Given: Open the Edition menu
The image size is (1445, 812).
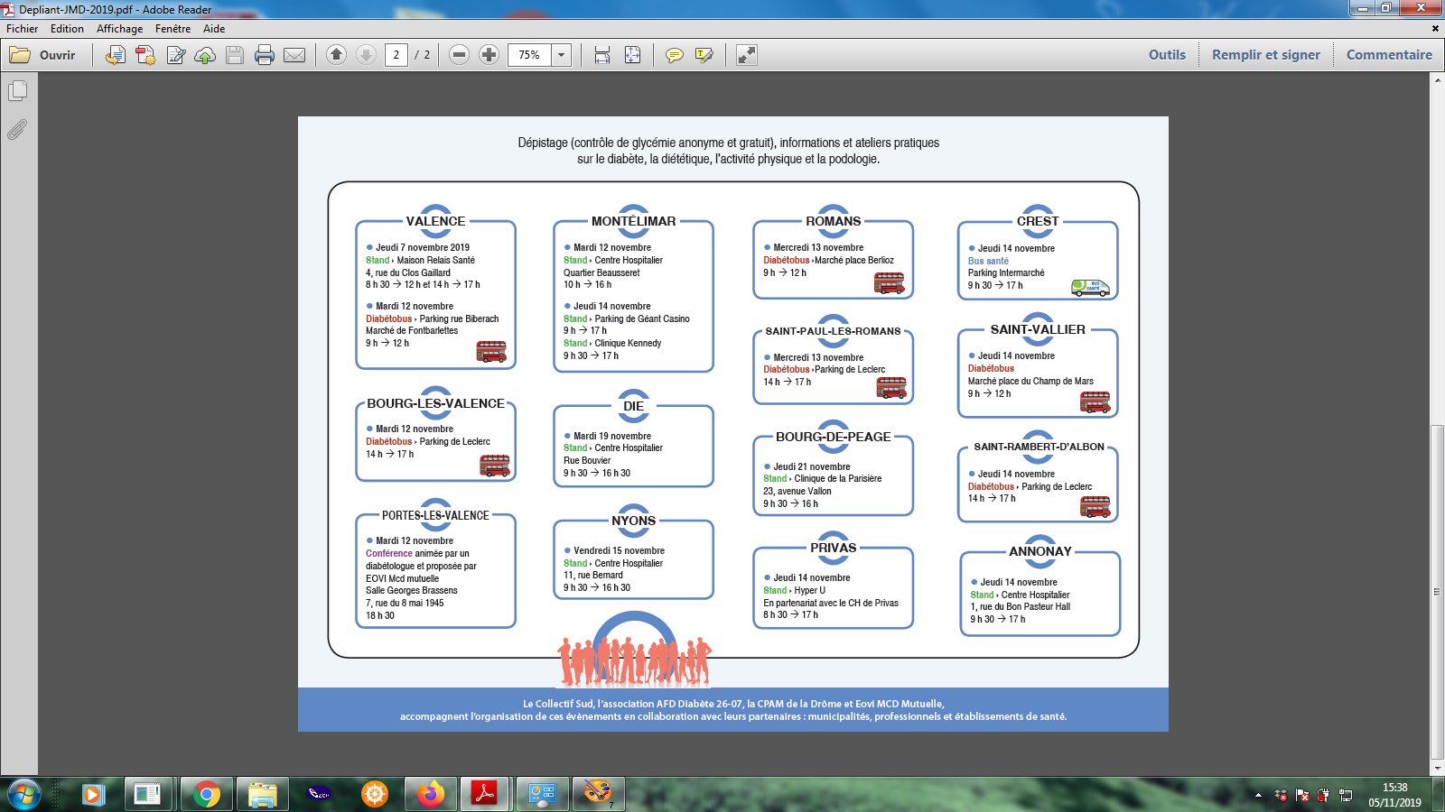Looking at the screenshot, I should (67, 29).
